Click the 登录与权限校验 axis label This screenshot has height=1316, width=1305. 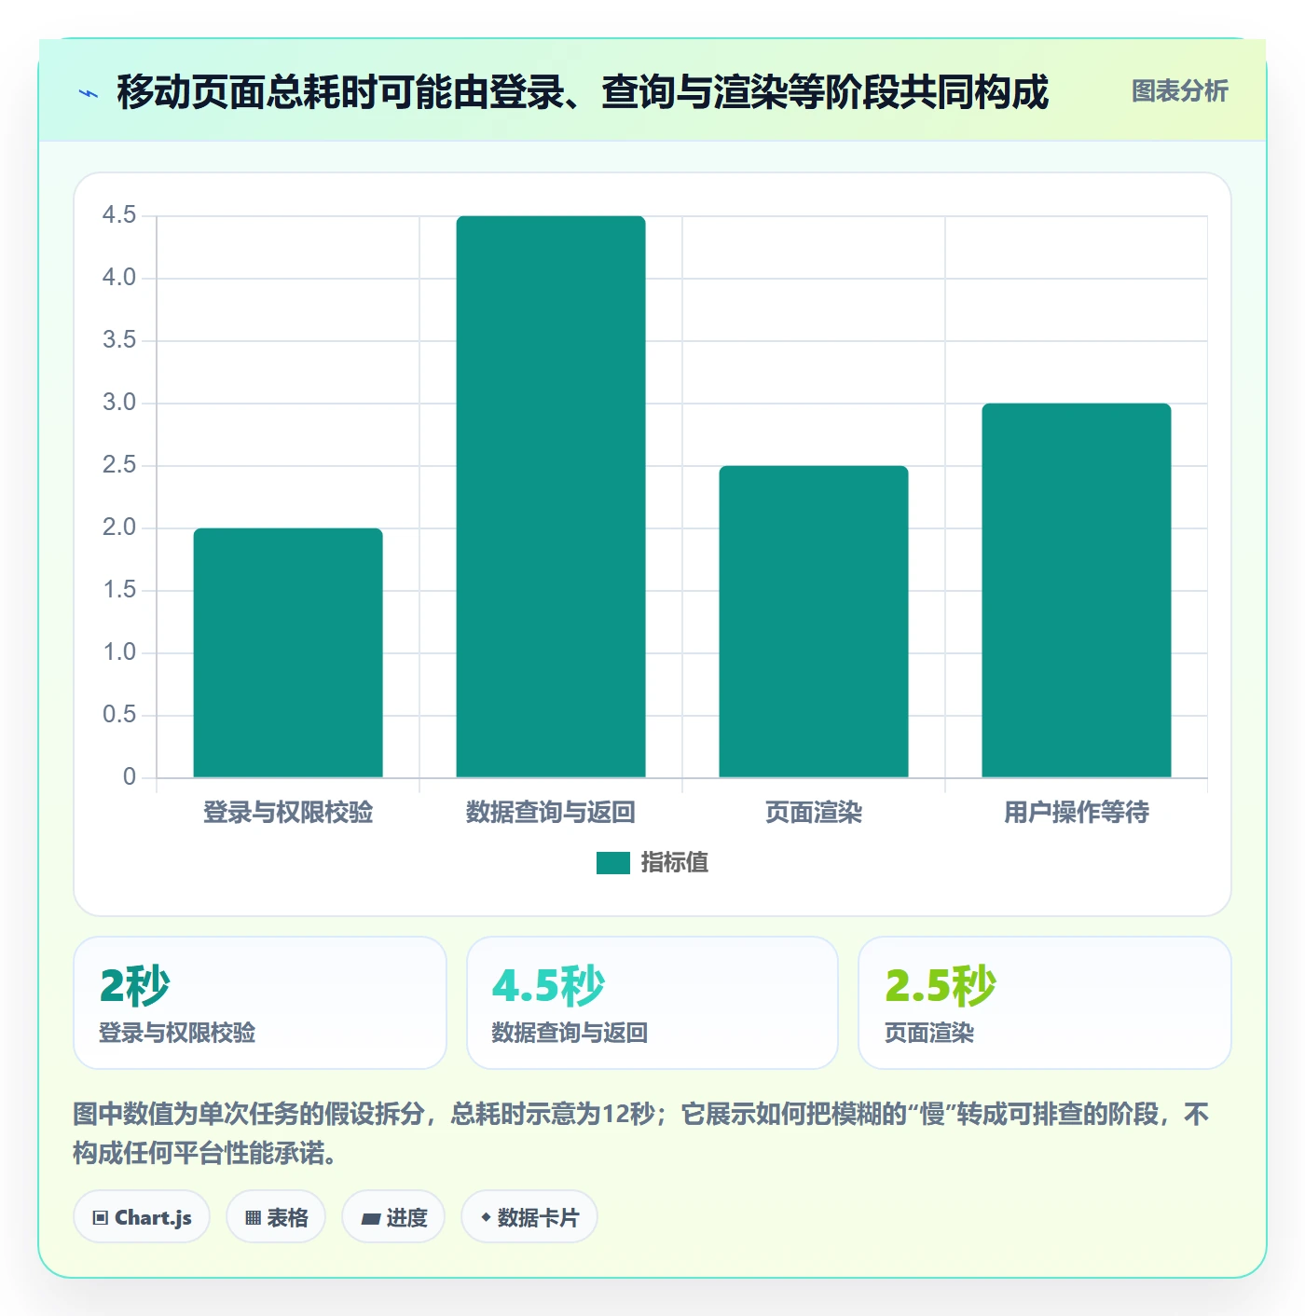click(x=288, y=813)
